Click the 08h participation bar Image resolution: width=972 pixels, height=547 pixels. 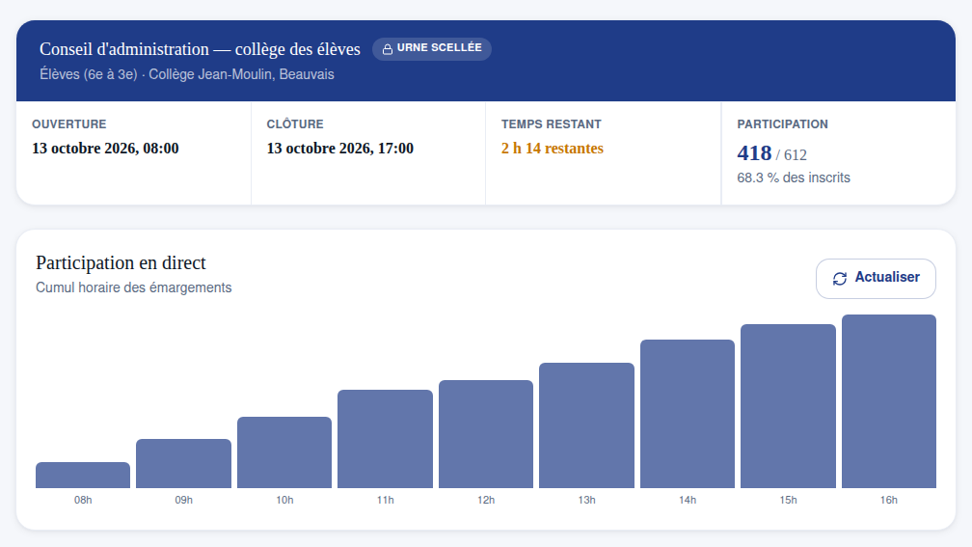[x=83, y=475]
